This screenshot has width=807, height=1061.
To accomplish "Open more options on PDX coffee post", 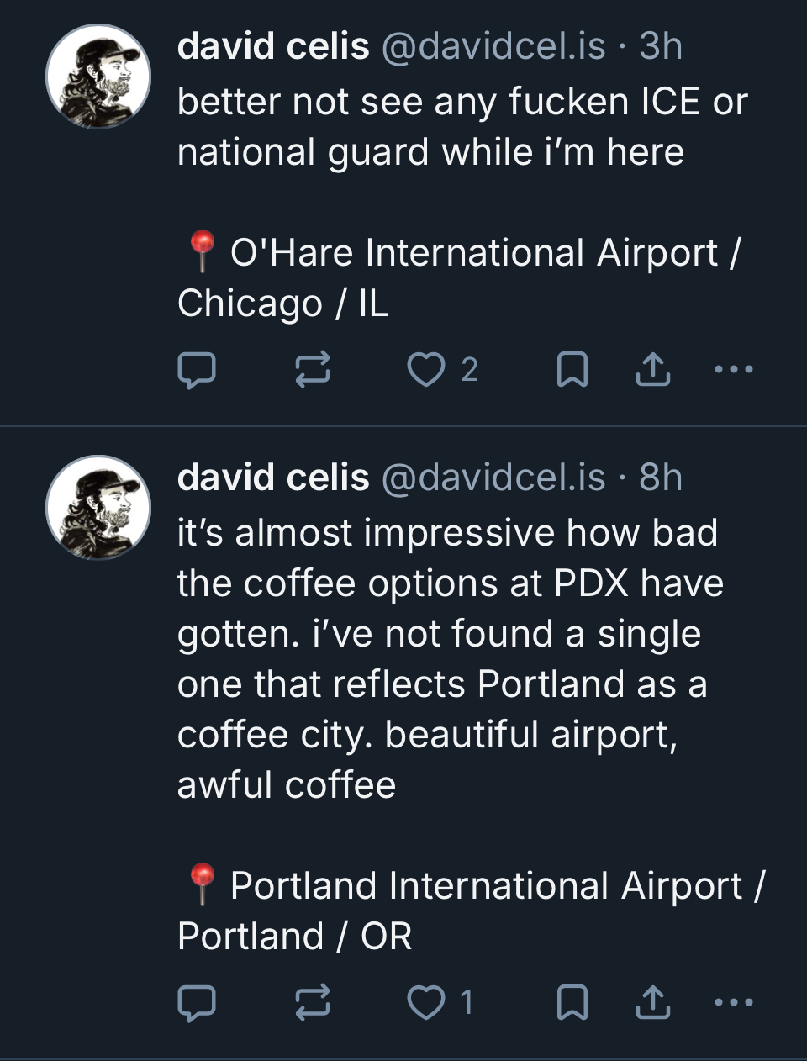I will [733, 1002].
